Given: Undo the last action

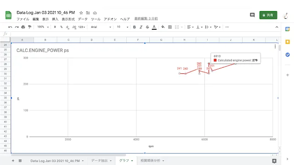Looking at the screenshot, I should coord(10,27).
